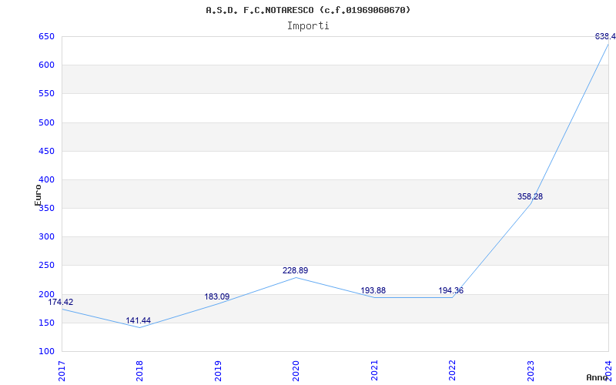Click the 600 y-axis tick label
The image size is (616, 385).
[45, 65]
